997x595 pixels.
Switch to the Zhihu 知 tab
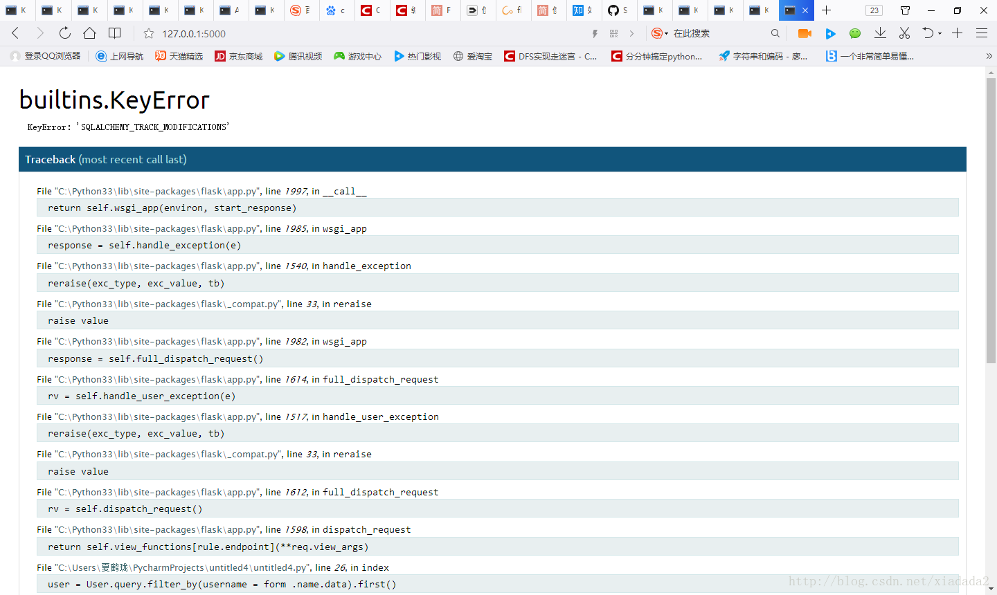584,10
